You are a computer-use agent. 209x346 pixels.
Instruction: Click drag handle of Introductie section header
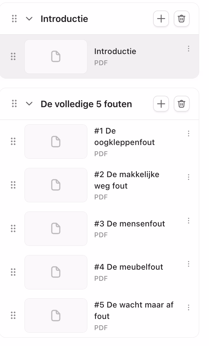[x=14, y=19]
